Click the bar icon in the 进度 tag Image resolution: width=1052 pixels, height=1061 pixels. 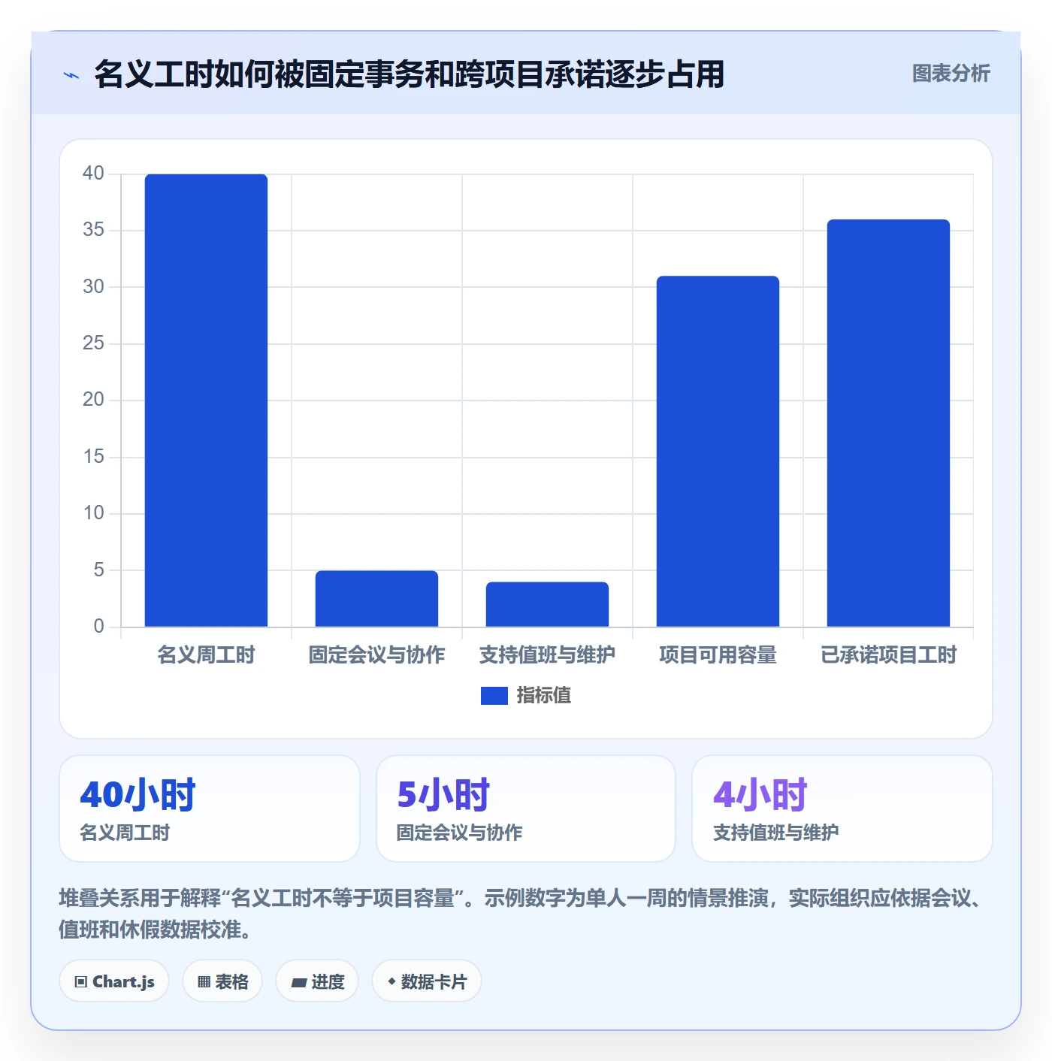299,982
